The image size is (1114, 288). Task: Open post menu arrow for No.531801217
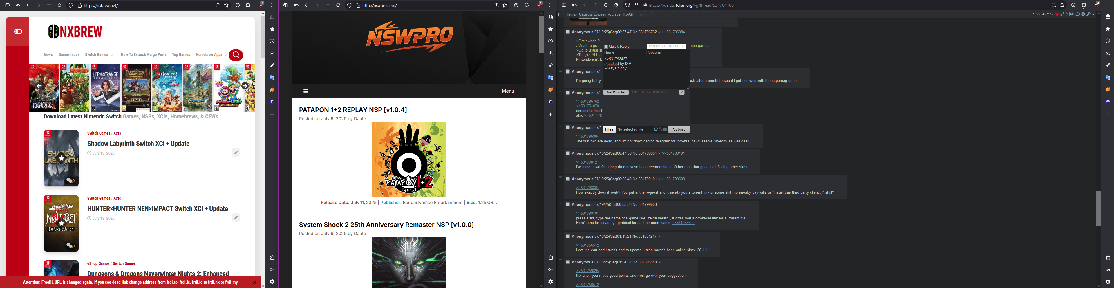click(659, 236)
